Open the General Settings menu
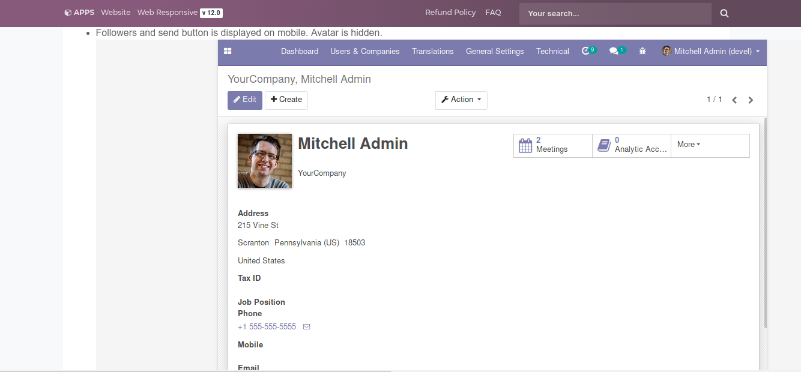This screenshot has height=372, width=801. point(495,52)
